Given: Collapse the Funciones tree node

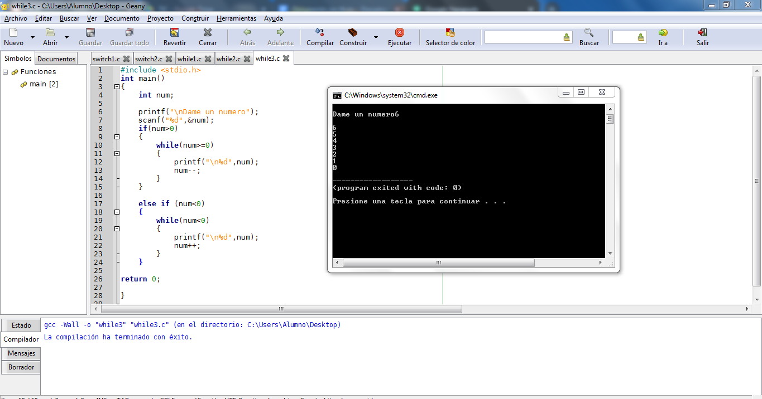Looking at the screenshot, I should click(5, 72).
